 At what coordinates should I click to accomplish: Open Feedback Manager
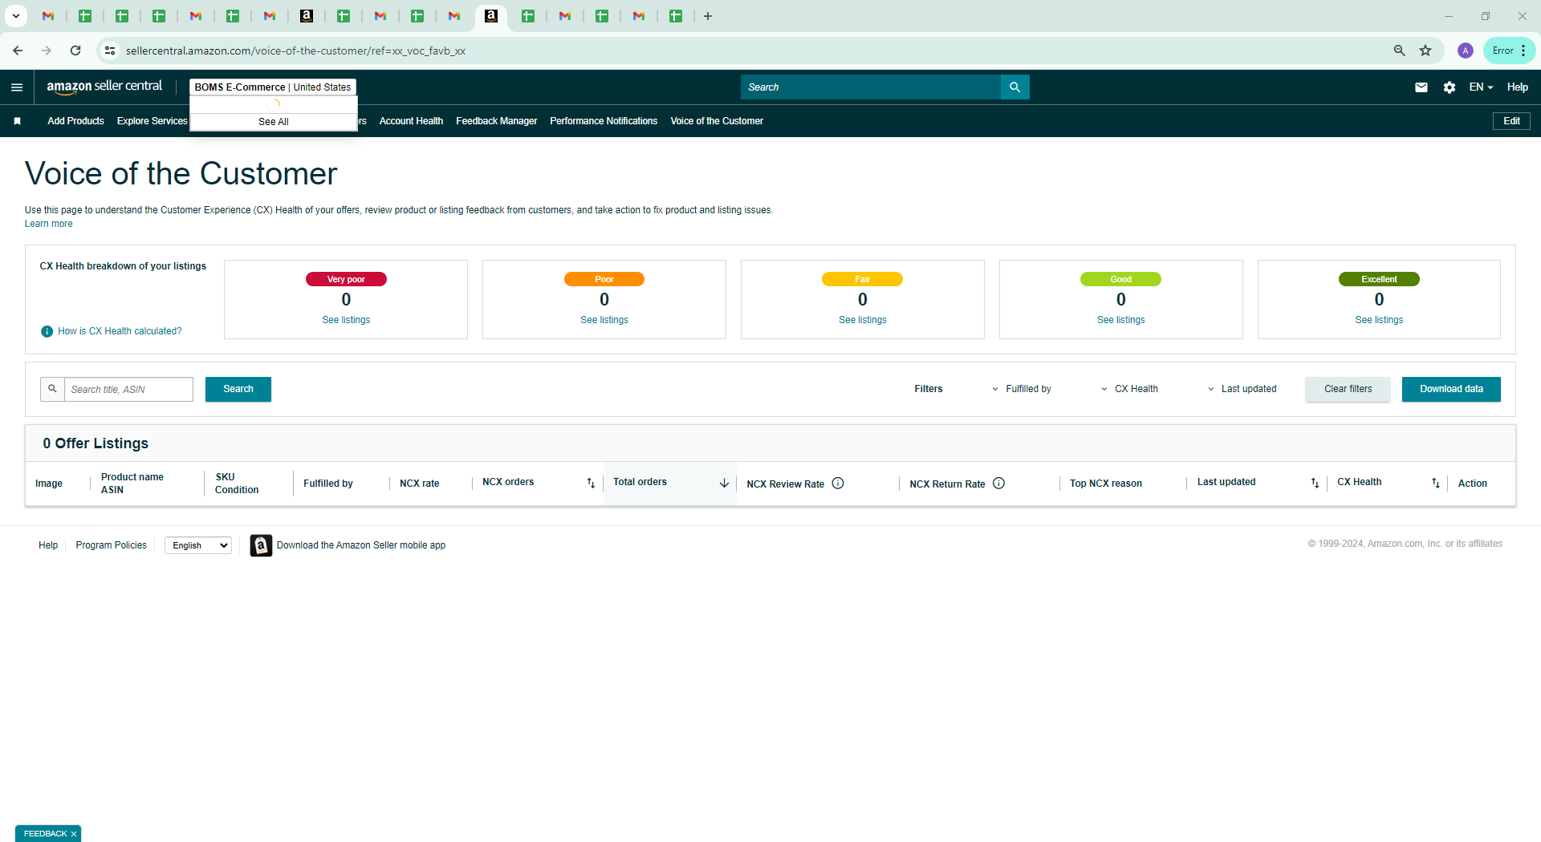pos(496,121)
